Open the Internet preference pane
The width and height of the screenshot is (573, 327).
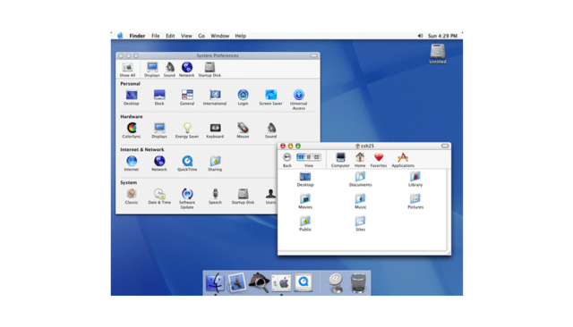coord(132,163)
